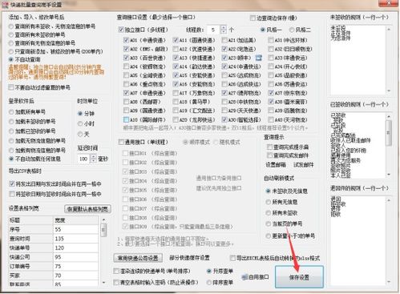Enable 查询完成发邮件 checkbox
400x294 pixels.
pos(269,155)
